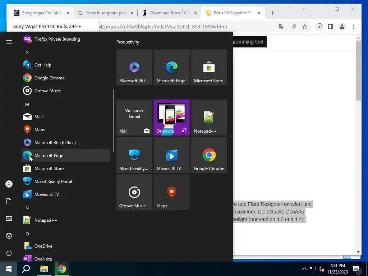Click the Microsoft Edge tile
The image size is (368, 276).
[171, 67]
